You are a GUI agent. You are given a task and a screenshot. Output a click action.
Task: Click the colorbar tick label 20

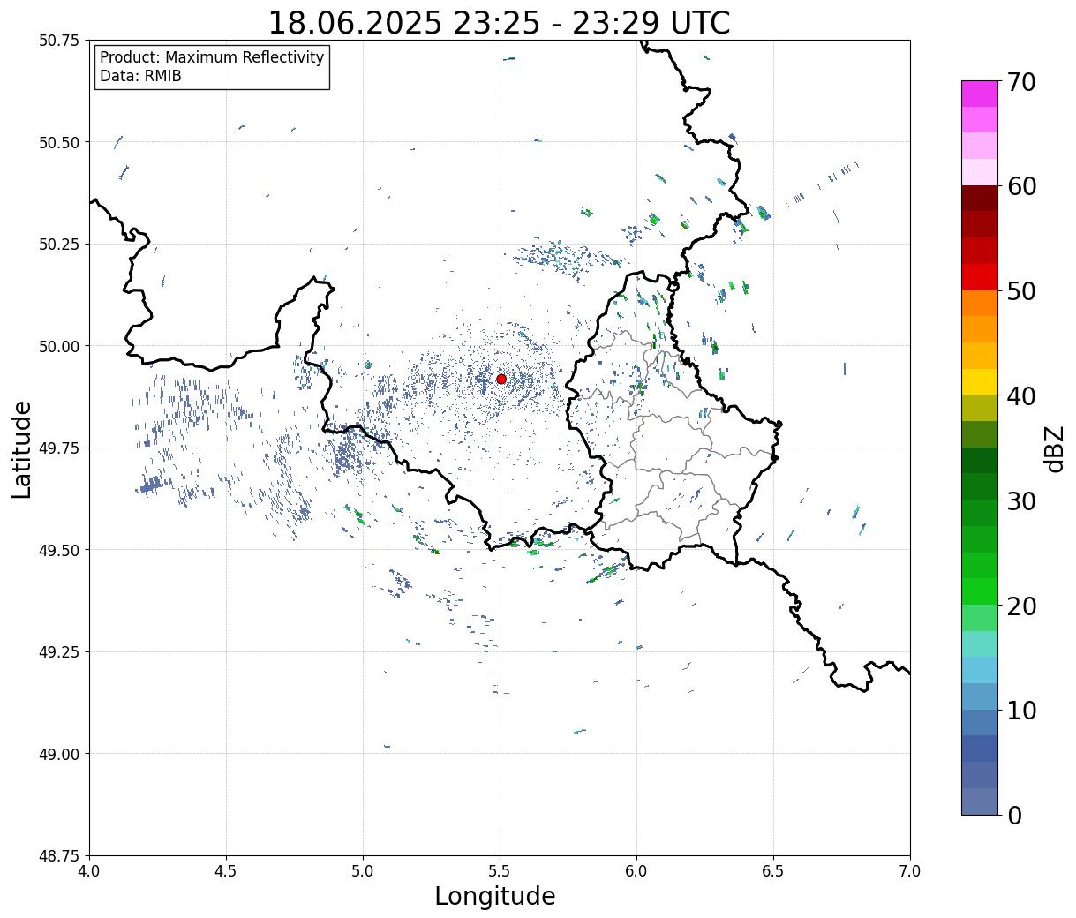(x=1020, y=606)
